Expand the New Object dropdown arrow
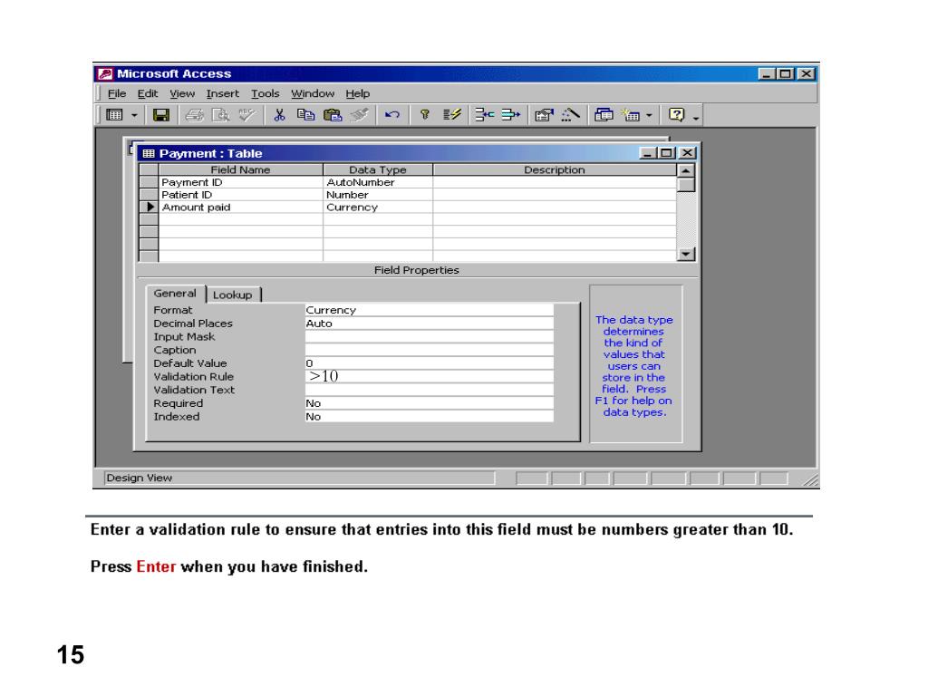The width and height of the screenshot is (928, 696). coord(649,115)
